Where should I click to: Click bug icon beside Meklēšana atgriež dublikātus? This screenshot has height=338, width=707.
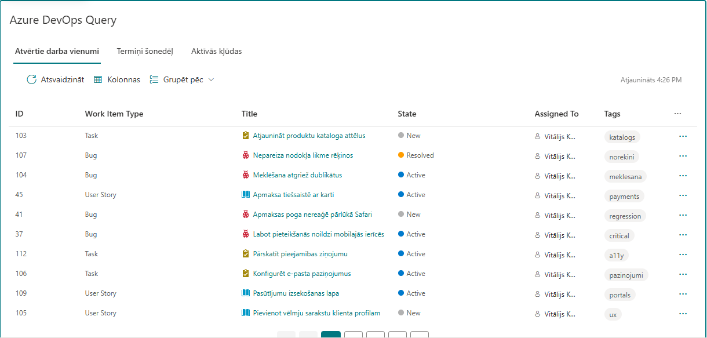coord(245,175)
